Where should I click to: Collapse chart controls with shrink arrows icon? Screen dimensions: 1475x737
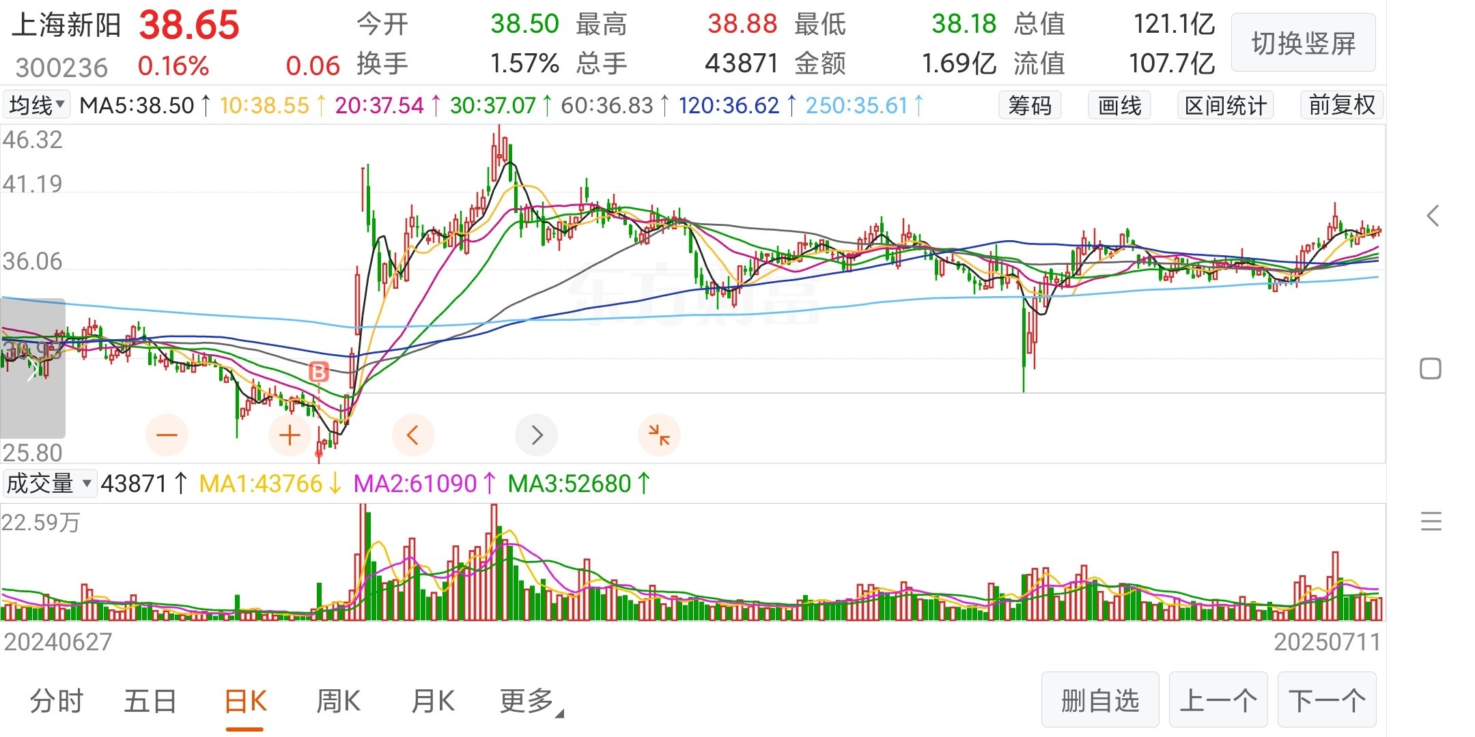tap(659, 435)
